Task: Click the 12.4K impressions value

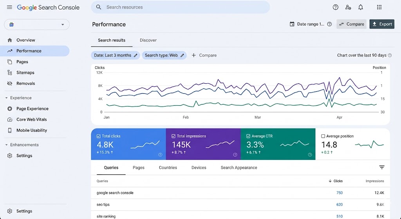Action: click(379, 193)
